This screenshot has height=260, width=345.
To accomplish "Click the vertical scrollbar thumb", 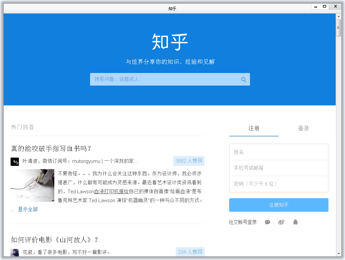I will (339, 28).
